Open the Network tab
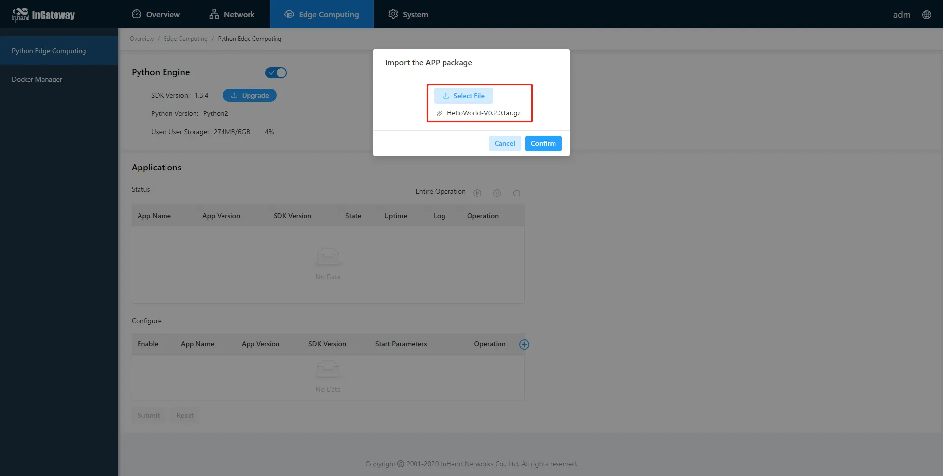Screen dimensions: 943x476 [x=232, y=14]
